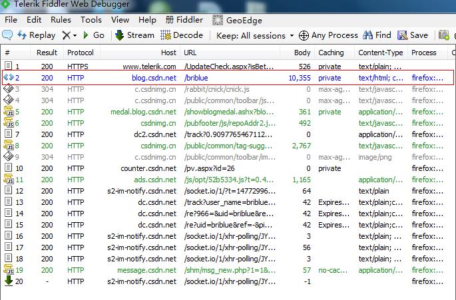Click the GeoEdge menu item
The height and width of the screenshot is (300, 456).
coord(237,20)
